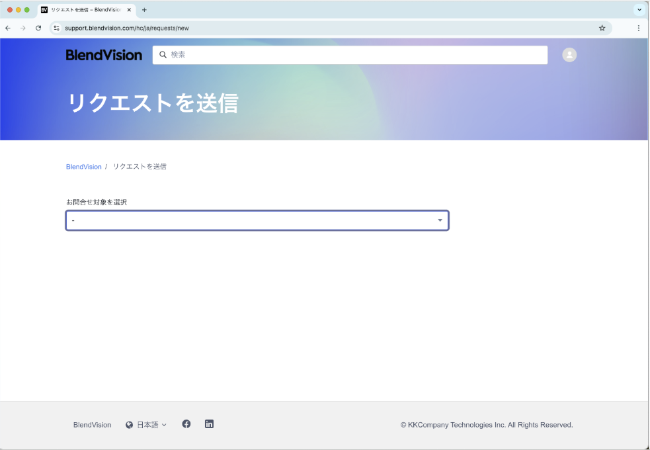Open the tab search chevron button

click(639, 10)
